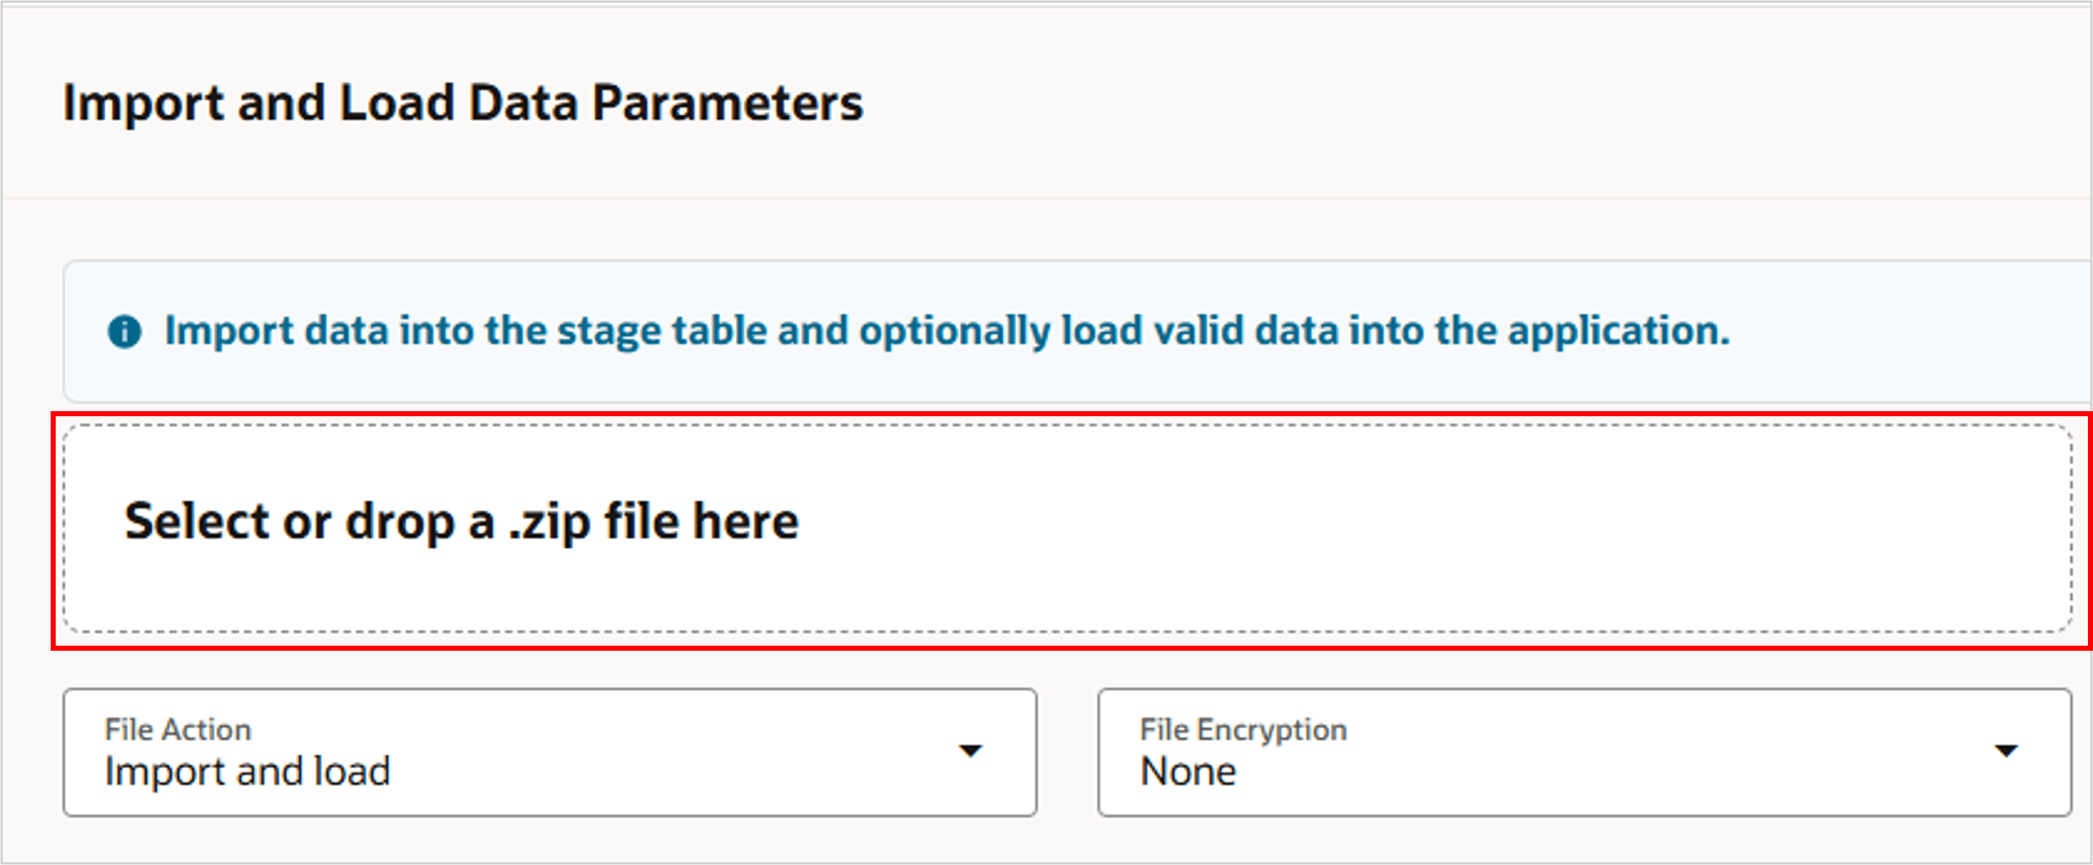The image size is (2093, 865).
Task: Click the word 'Import' in the heading
Action: tap(143, 104)
